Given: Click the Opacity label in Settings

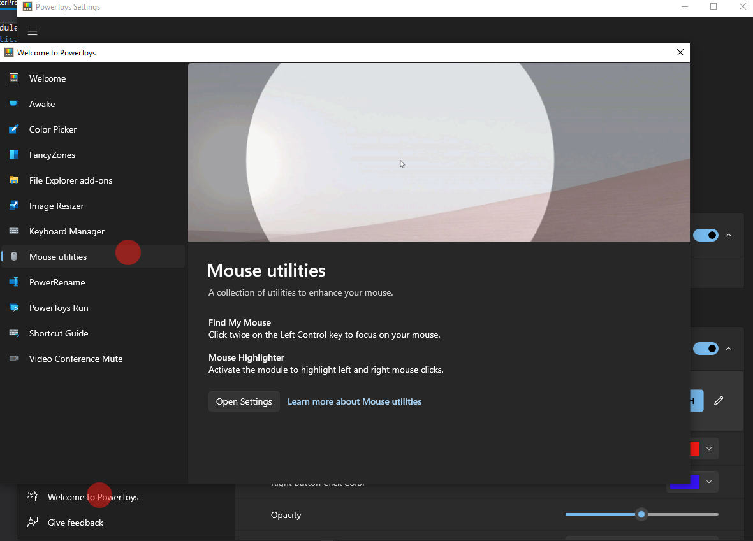Looking at the screenshot, I should tap(286, 515).
